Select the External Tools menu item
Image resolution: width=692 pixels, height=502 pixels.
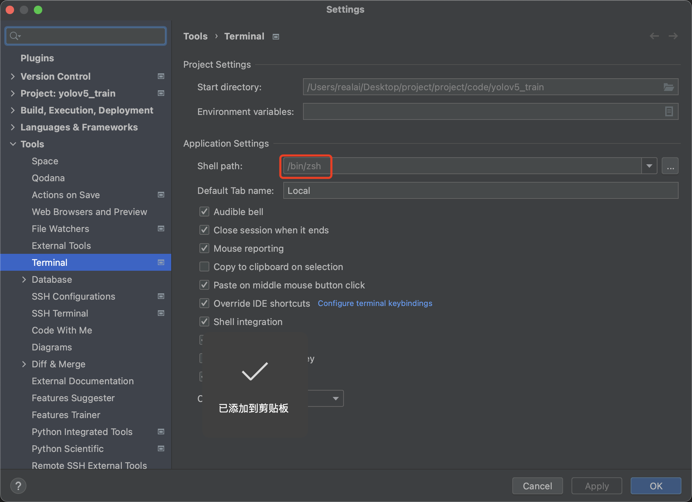tap(61, 246)
